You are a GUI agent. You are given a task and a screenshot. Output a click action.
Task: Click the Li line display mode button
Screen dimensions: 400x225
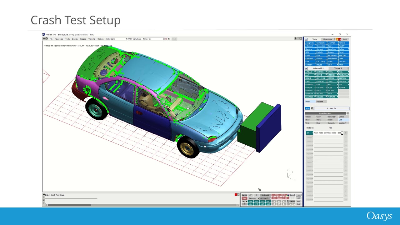(x=274, y=195)
